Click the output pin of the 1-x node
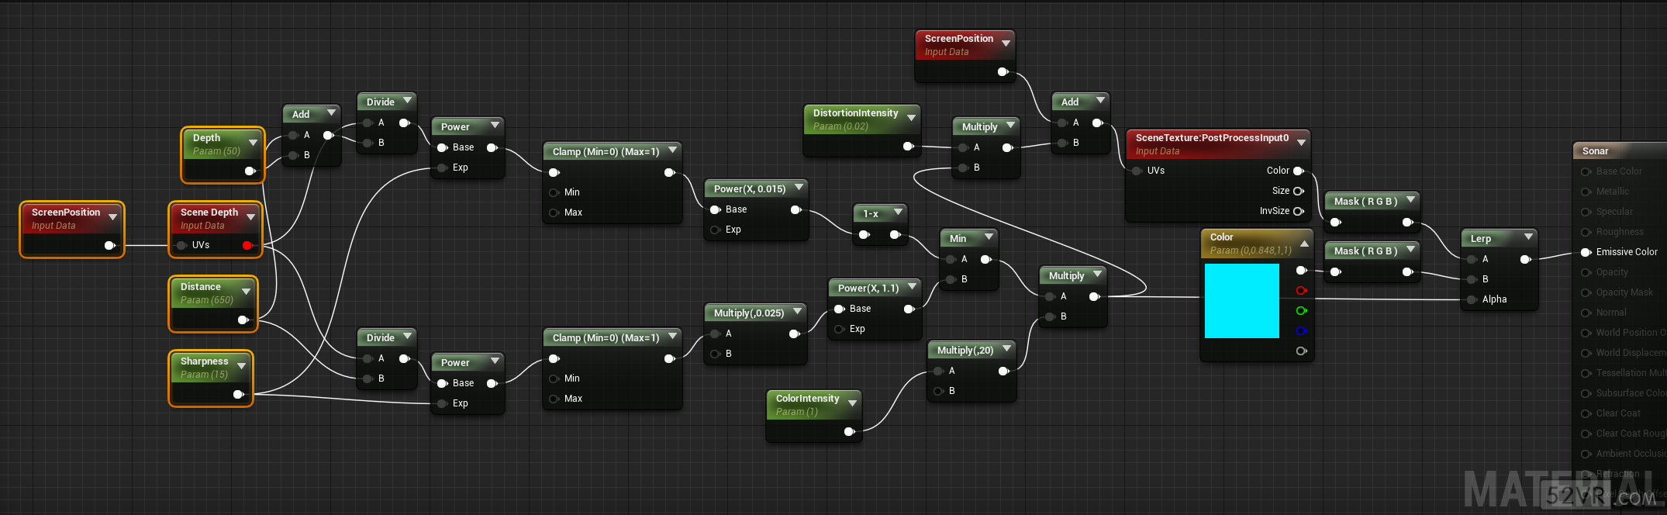The width and height of the screenshot is (1667, 515). point(895,234)
